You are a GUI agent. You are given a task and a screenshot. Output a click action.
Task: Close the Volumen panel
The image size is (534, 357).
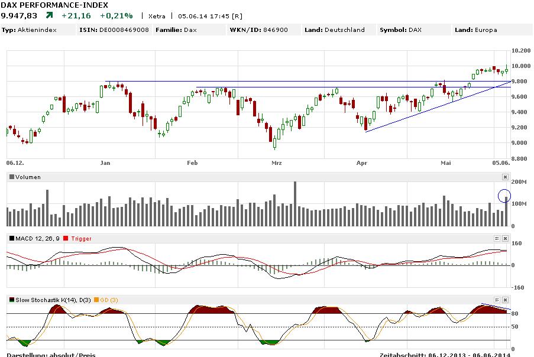pyautogui.click(x=505, y=177)
